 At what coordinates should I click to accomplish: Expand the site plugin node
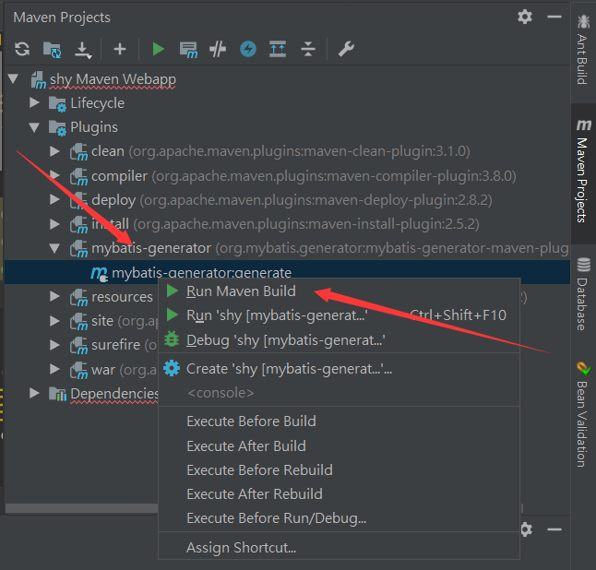coord(54,321)
